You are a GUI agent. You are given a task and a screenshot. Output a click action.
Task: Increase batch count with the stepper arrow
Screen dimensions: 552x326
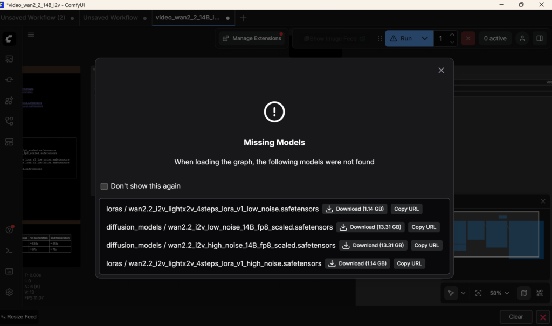(452, 34)
